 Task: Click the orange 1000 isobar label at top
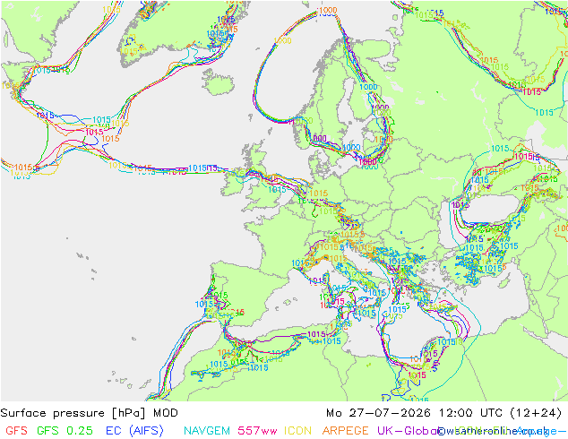pos(328,11)
